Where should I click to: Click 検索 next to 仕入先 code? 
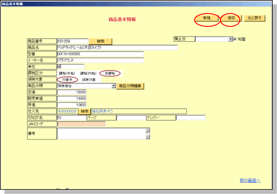(x=85, y=111)
